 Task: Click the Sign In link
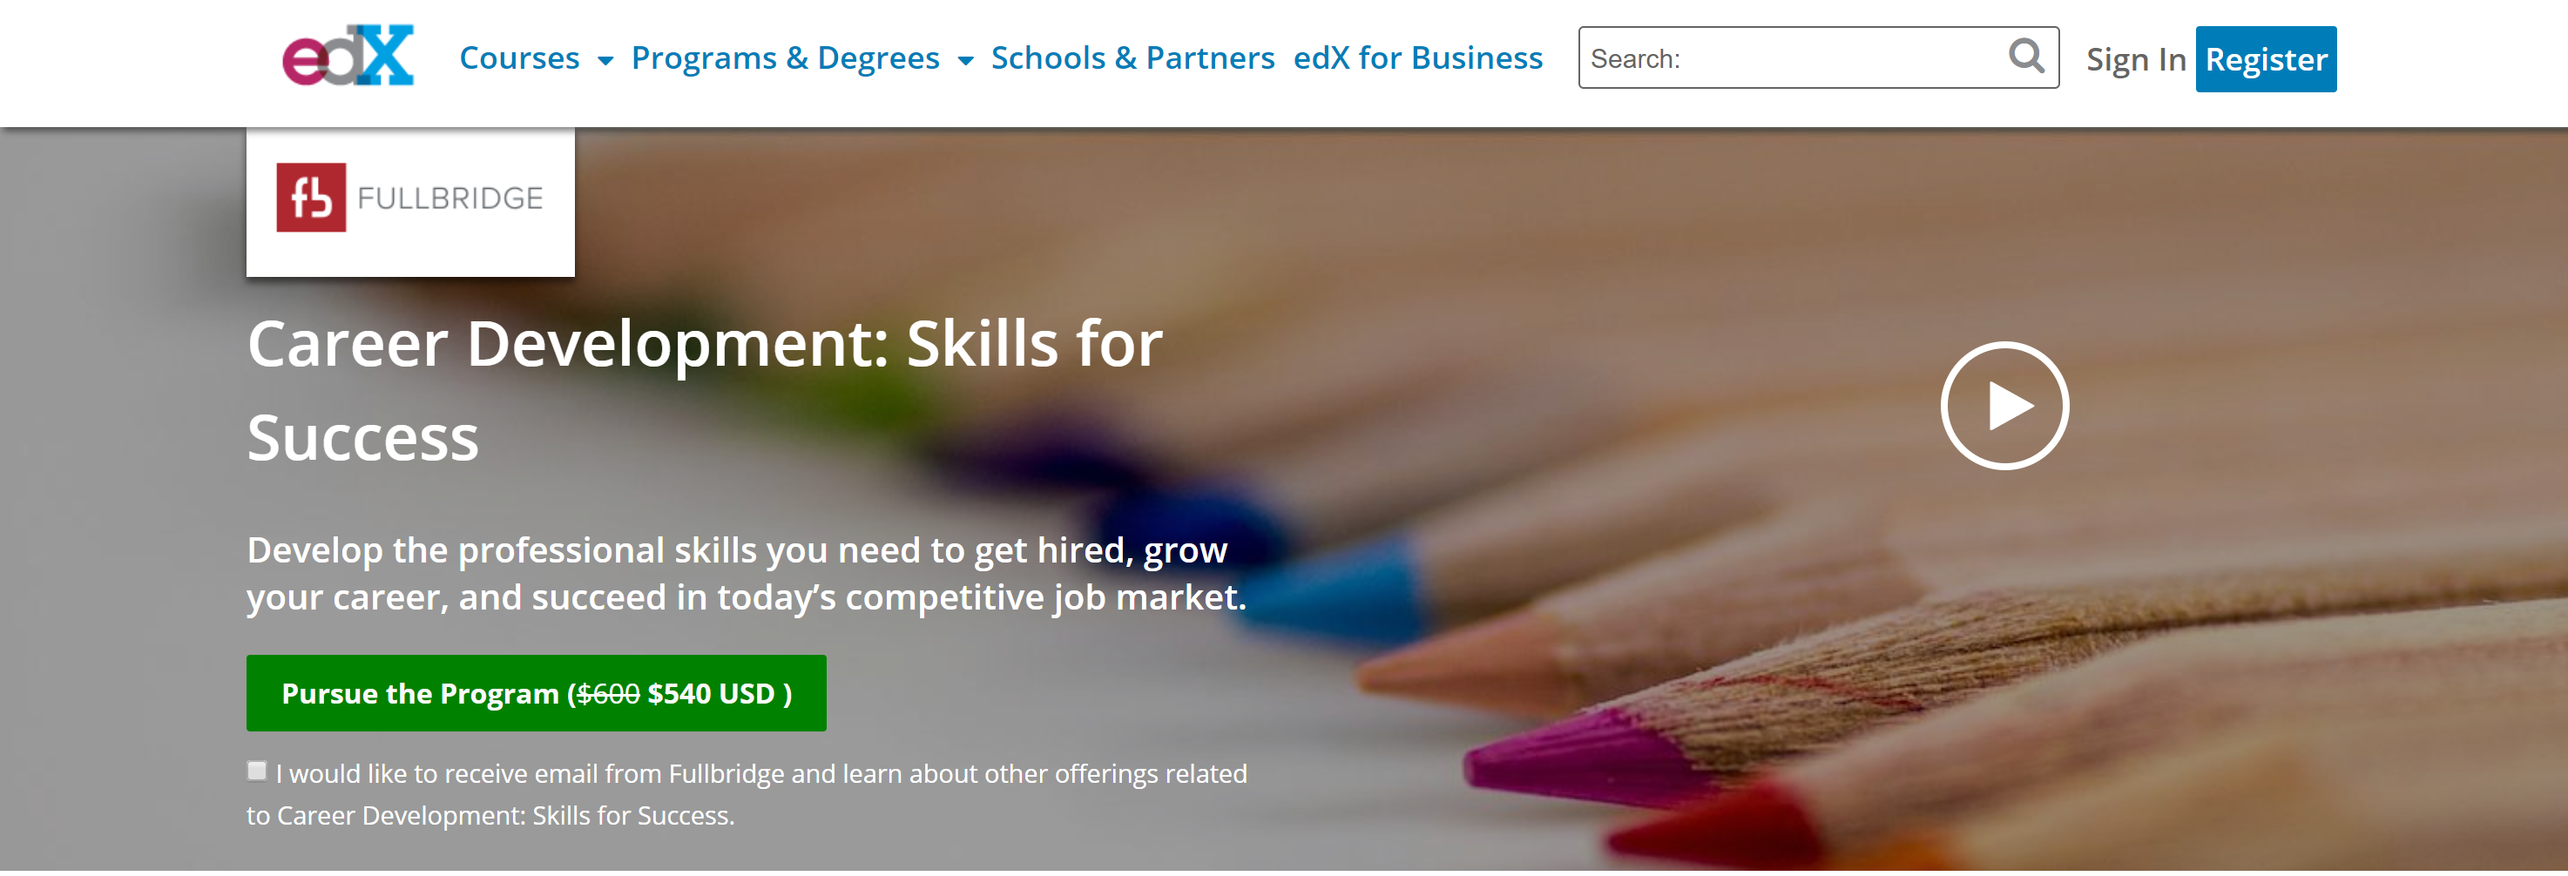2135,60
